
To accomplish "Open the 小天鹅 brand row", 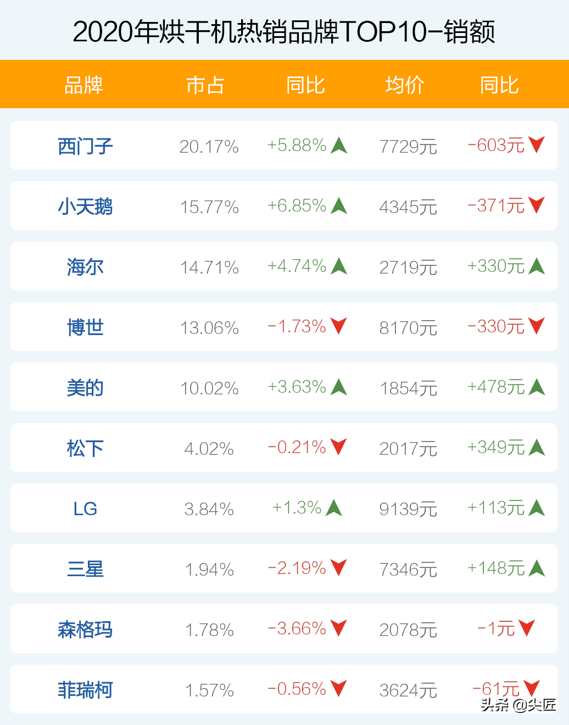I will click(x=284, y=206).
